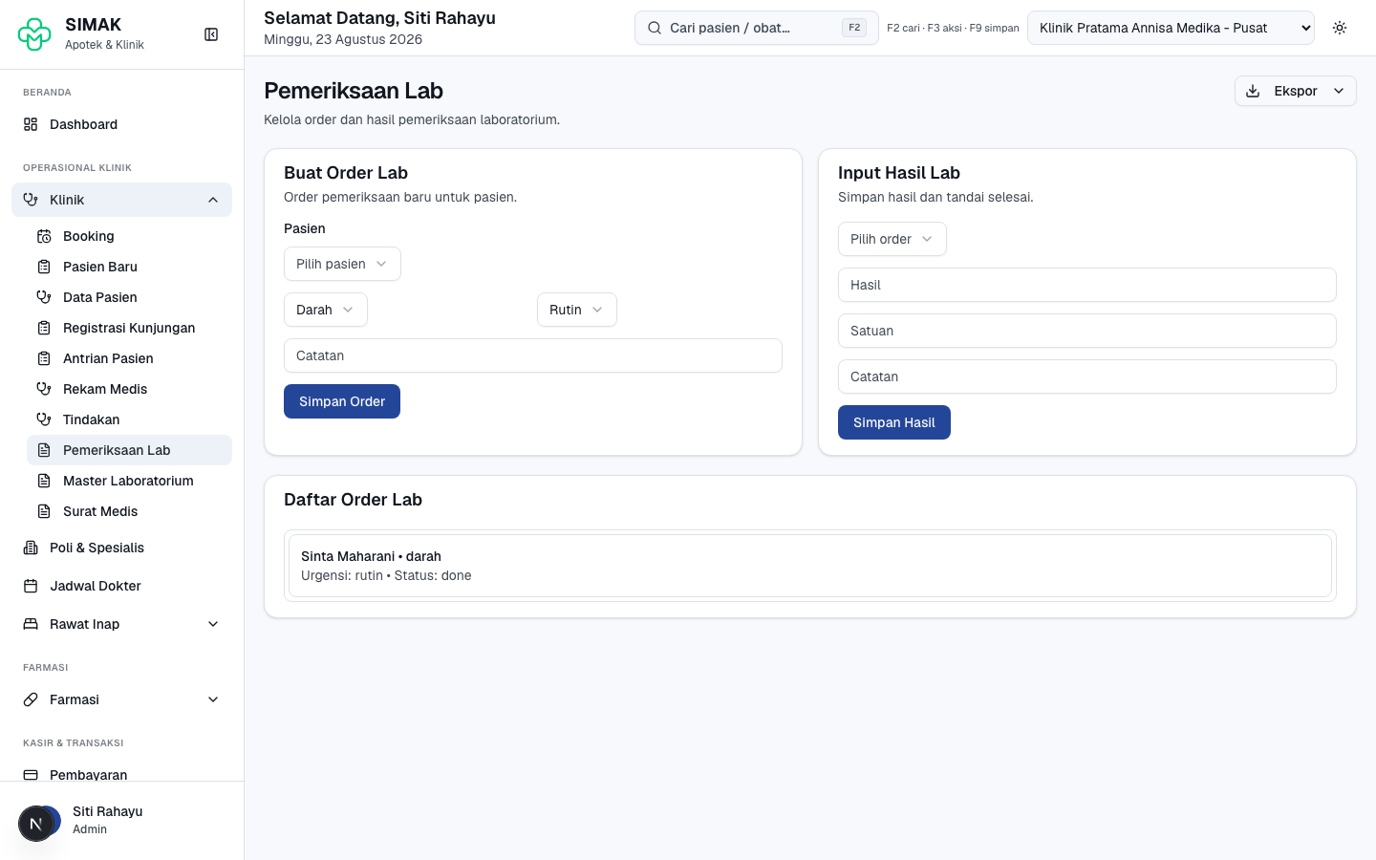Open the Booking calendar icon
This screenshot has width=1376, height=860.
click(x=44, y=236)
